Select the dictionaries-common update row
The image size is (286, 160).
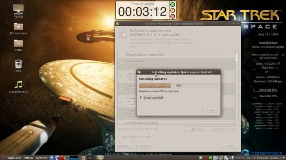point(177,123)
